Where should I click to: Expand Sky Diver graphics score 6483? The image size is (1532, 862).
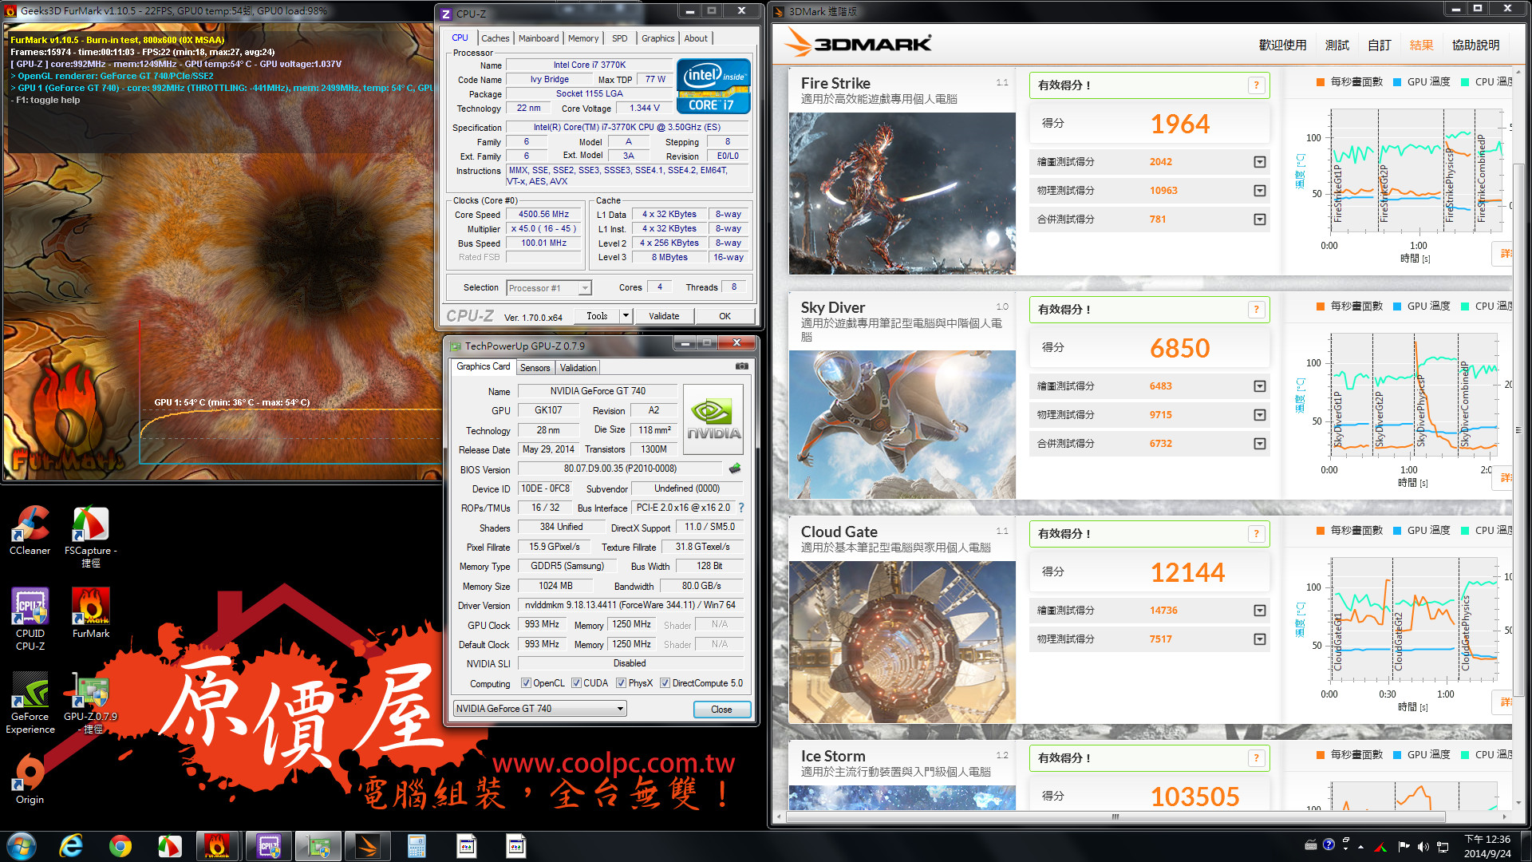point(1260,386)
